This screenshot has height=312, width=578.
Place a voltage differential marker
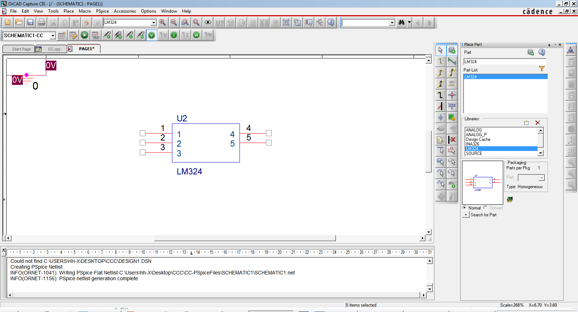click(x=118, y=35)
